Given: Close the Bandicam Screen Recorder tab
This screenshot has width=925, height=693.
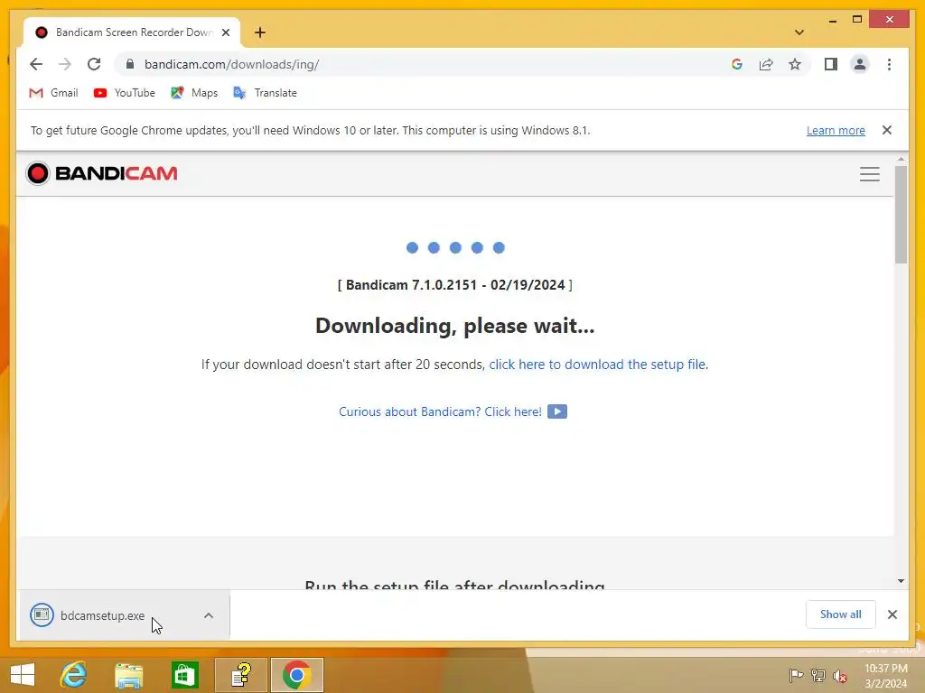Looking at the screenshot, I should point(225,32).
